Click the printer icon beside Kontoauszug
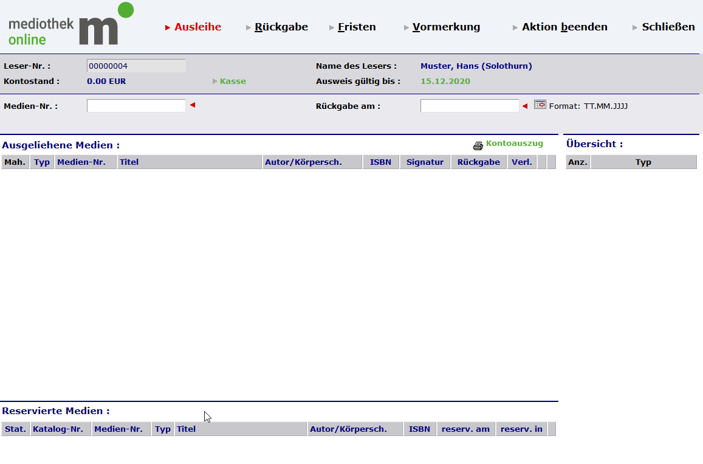 pyautogui.click(x=478, y=146)
